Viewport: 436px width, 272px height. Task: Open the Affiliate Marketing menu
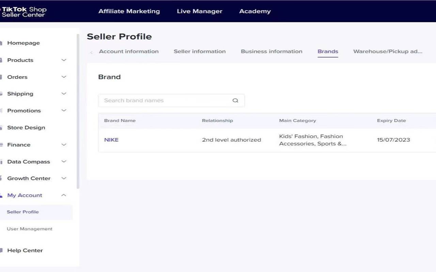129,11
